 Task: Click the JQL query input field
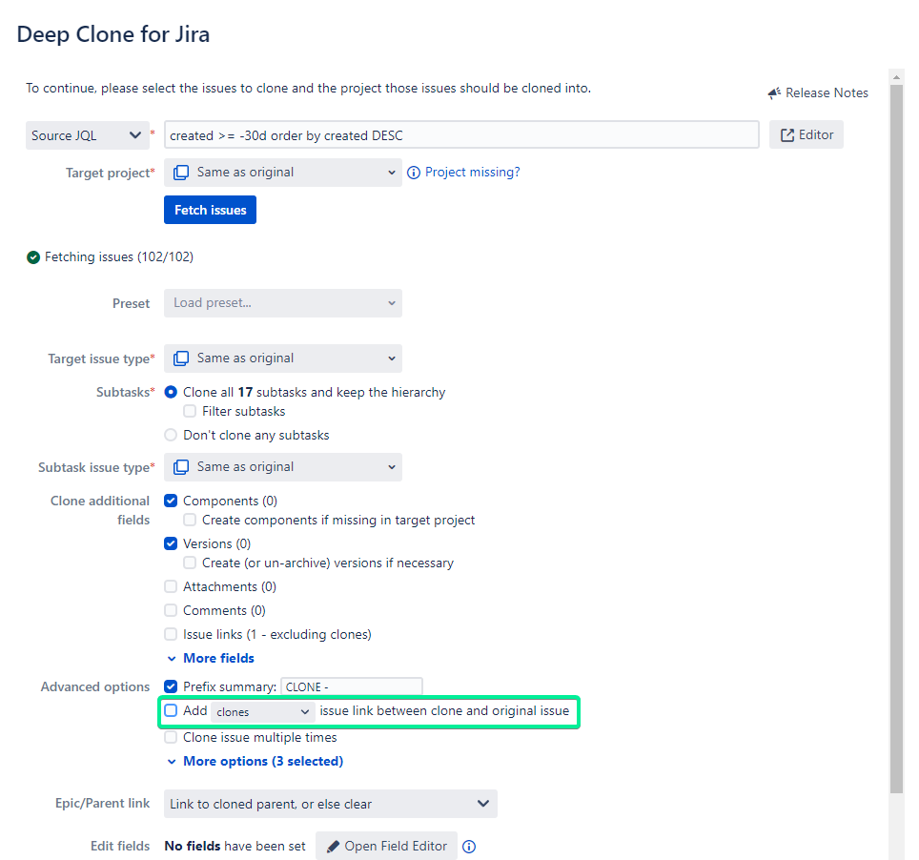point(461,135)
